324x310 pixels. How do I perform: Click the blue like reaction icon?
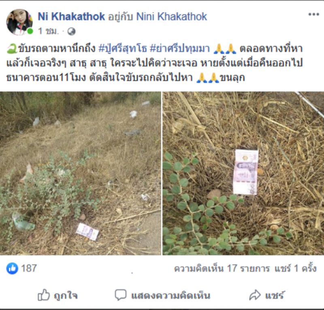click(x=12, y=268)
